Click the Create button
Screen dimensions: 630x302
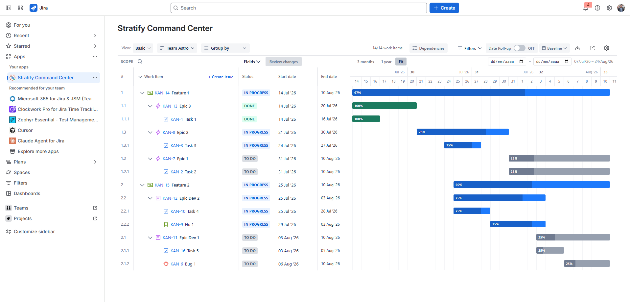pyautogui.click(x=444, y=8)
